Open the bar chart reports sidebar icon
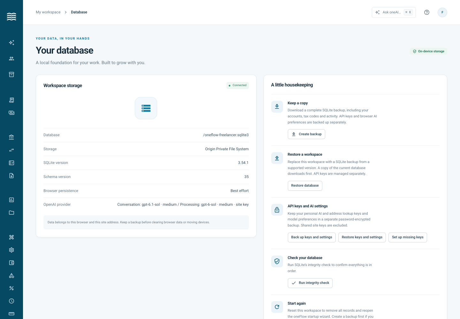 (11, 200)
